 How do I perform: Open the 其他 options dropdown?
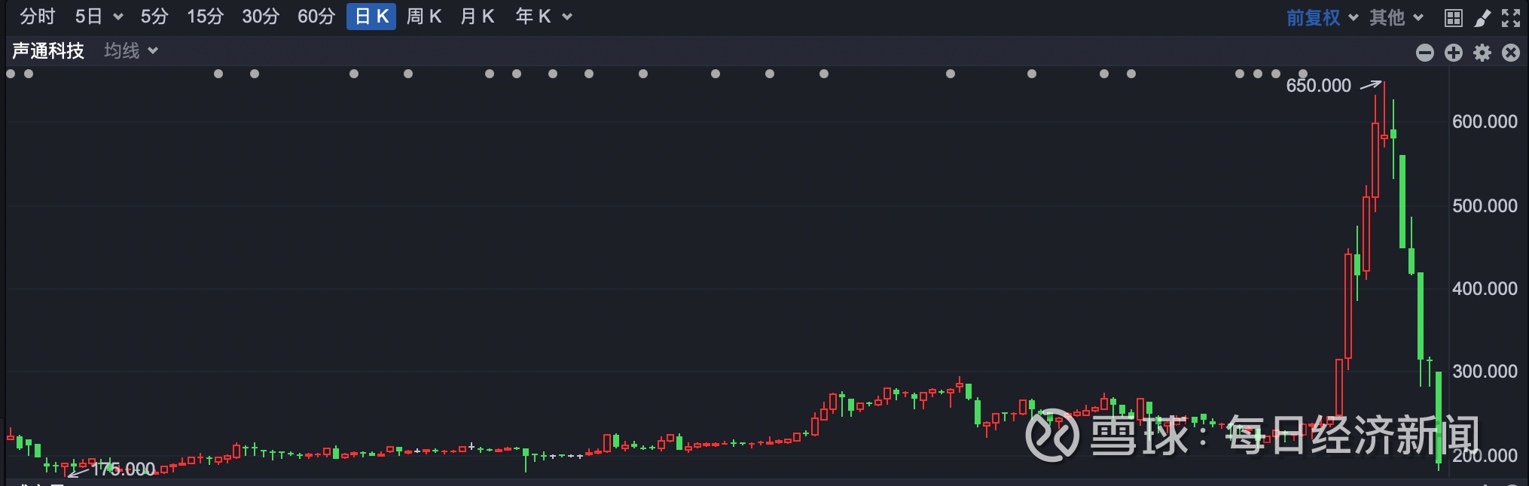point(1396,17)
